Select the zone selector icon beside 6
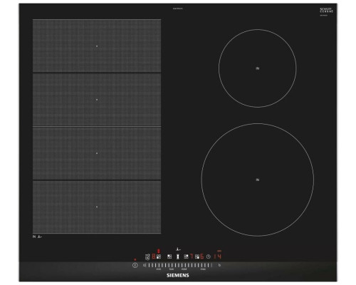 click(x=197, y=256)
